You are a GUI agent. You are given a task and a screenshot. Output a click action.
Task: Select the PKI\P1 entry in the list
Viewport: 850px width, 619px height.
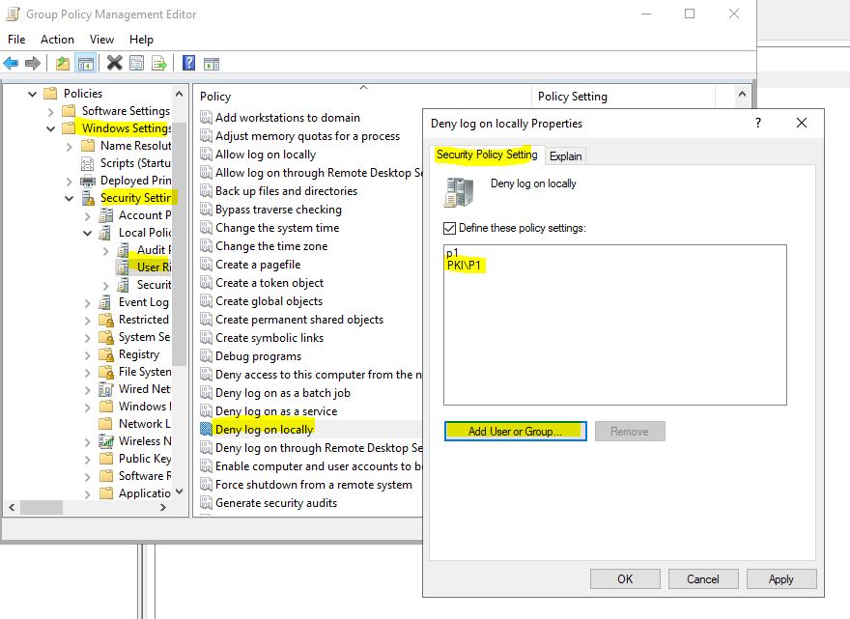click(x=464, y=265)
